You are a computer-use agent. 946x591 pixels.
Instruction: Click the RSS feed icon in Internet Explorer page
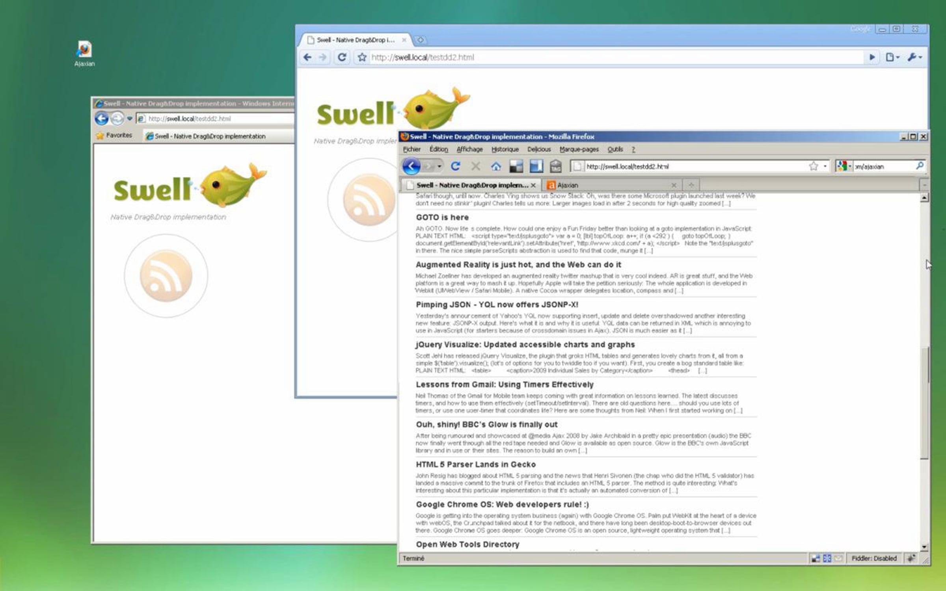[166, 276]
